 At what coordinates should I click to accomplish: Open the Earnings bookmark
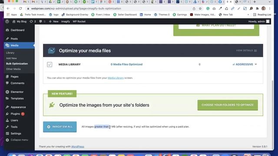(x=180, y=15)
